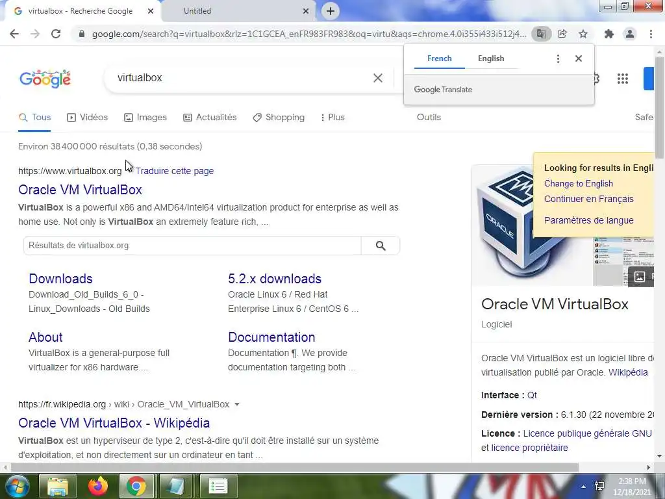Open a new browser tab
665x499 pixels.
point(331,11)
